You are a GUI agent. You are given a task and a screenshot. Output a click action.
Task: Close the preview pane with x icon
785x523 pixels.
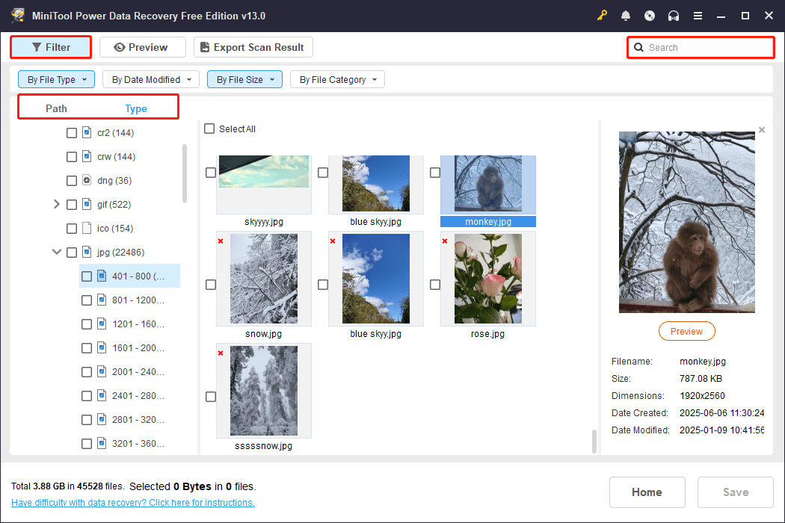tap(762, 130)
